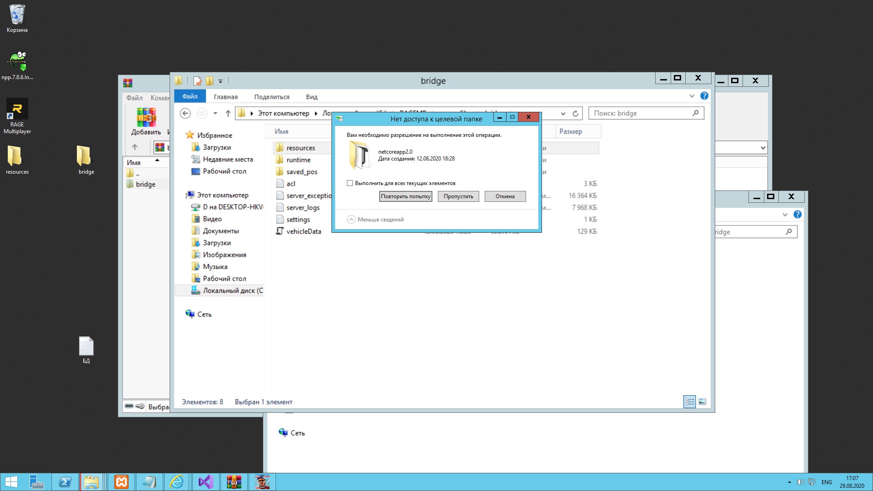Open recent locations dropdown arrow
The image size is (873, 491).
click(215, 113)
